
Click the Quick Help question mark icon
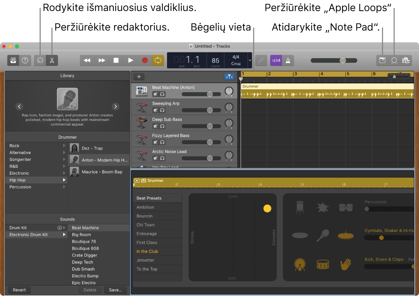click(x=25, y=60)
